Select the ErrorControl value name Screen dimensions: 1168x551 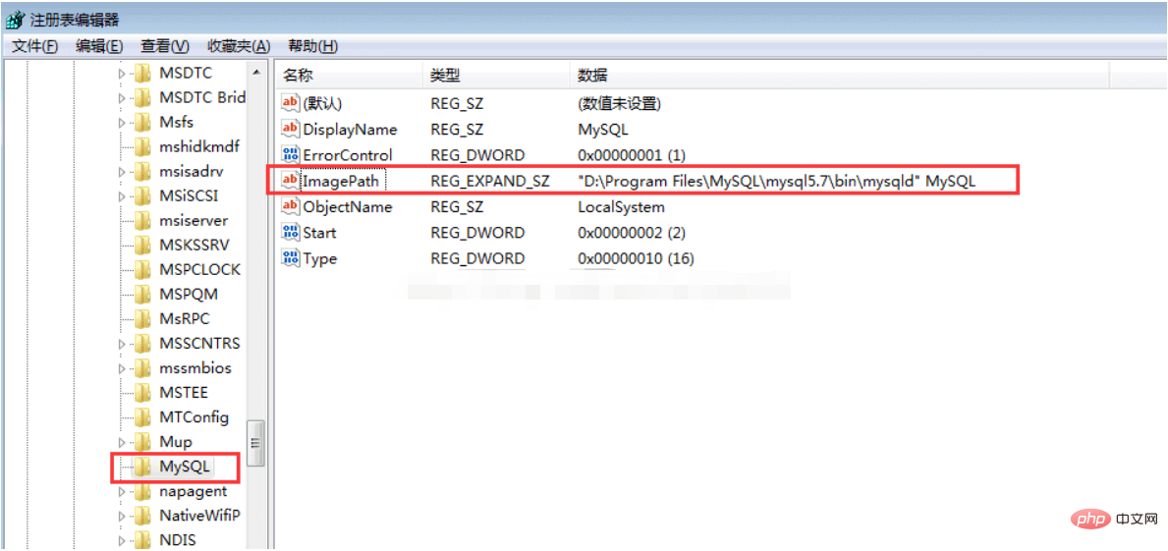pos(347,155)
